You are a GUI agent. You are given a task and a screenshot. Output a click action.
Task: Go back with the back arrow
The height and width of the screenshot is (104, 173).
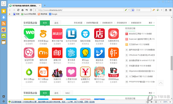(10, 10)
